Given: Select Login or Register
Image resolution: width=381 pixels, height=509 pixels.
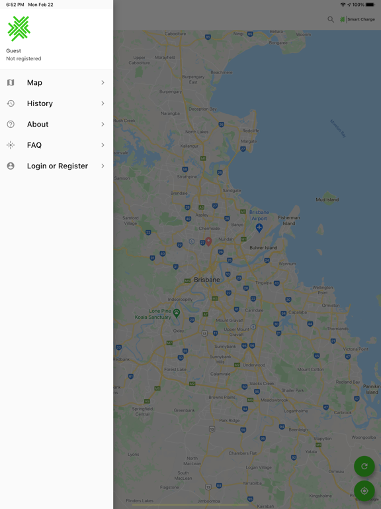Looking at the screenshot, I should coord(56,166).
